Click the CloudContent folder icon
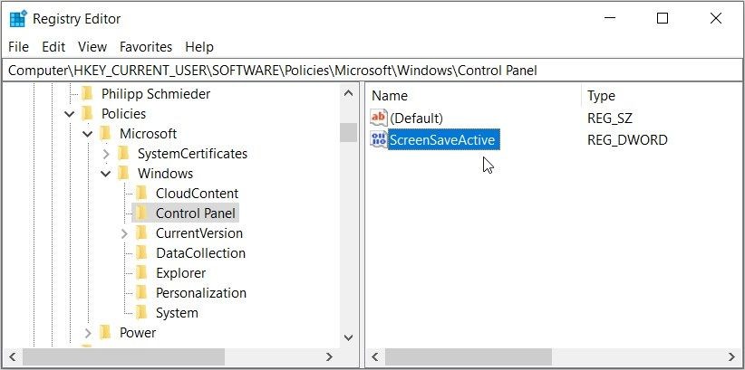This screenshot has height=370, width=745. 141,193
